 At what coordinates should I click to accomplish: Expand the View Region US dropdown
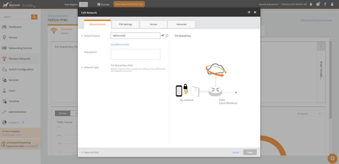[83, 5]
